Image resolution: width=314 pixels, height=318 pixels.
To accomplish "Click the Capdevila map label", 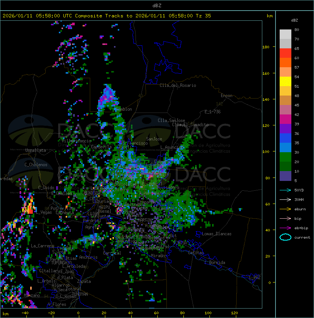I will click(101, 147).
